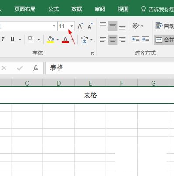Image resolution: width=174 pixels, height=176 pixels.
Task: Apply the cell borders button
Action: pyautogui.click(x=31, y=40)
